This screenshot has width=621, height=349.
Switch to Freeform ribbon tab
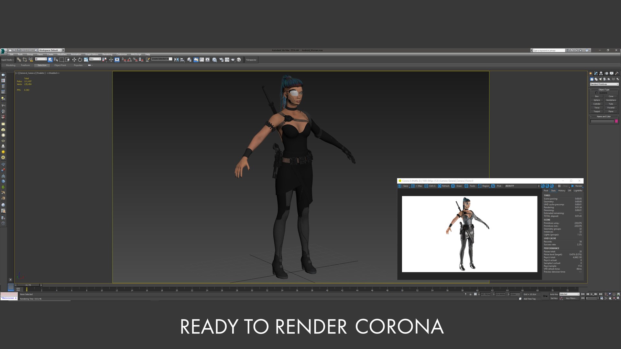(x=25, y=65)
